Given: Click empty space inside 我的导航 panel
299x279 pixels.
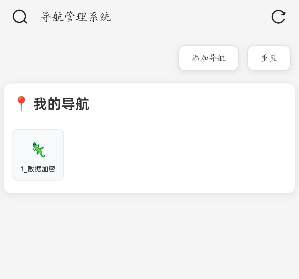Looking at the screenshot, I should click(177, 153).
